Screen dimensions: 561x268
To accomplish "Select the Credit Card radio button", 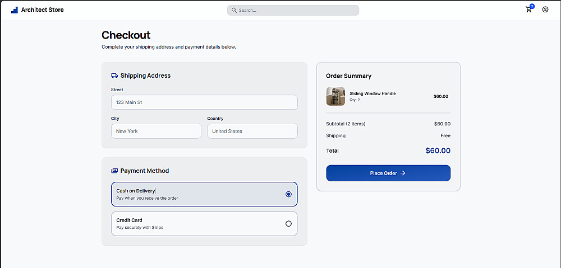I will coord(288,224).
